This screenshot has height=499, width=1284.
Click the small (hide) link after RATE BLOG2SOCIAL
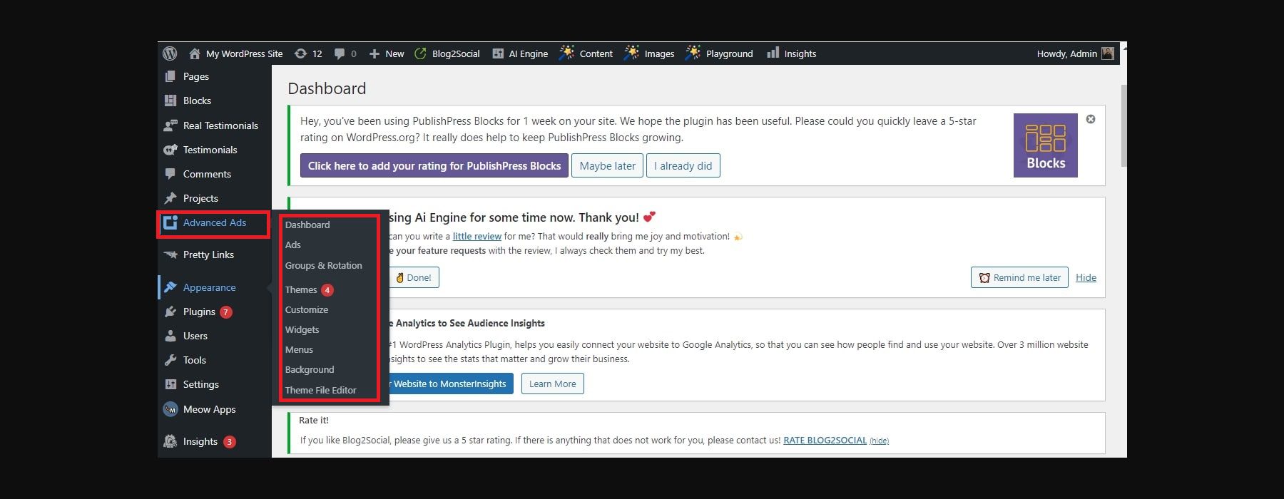[879, 441]
